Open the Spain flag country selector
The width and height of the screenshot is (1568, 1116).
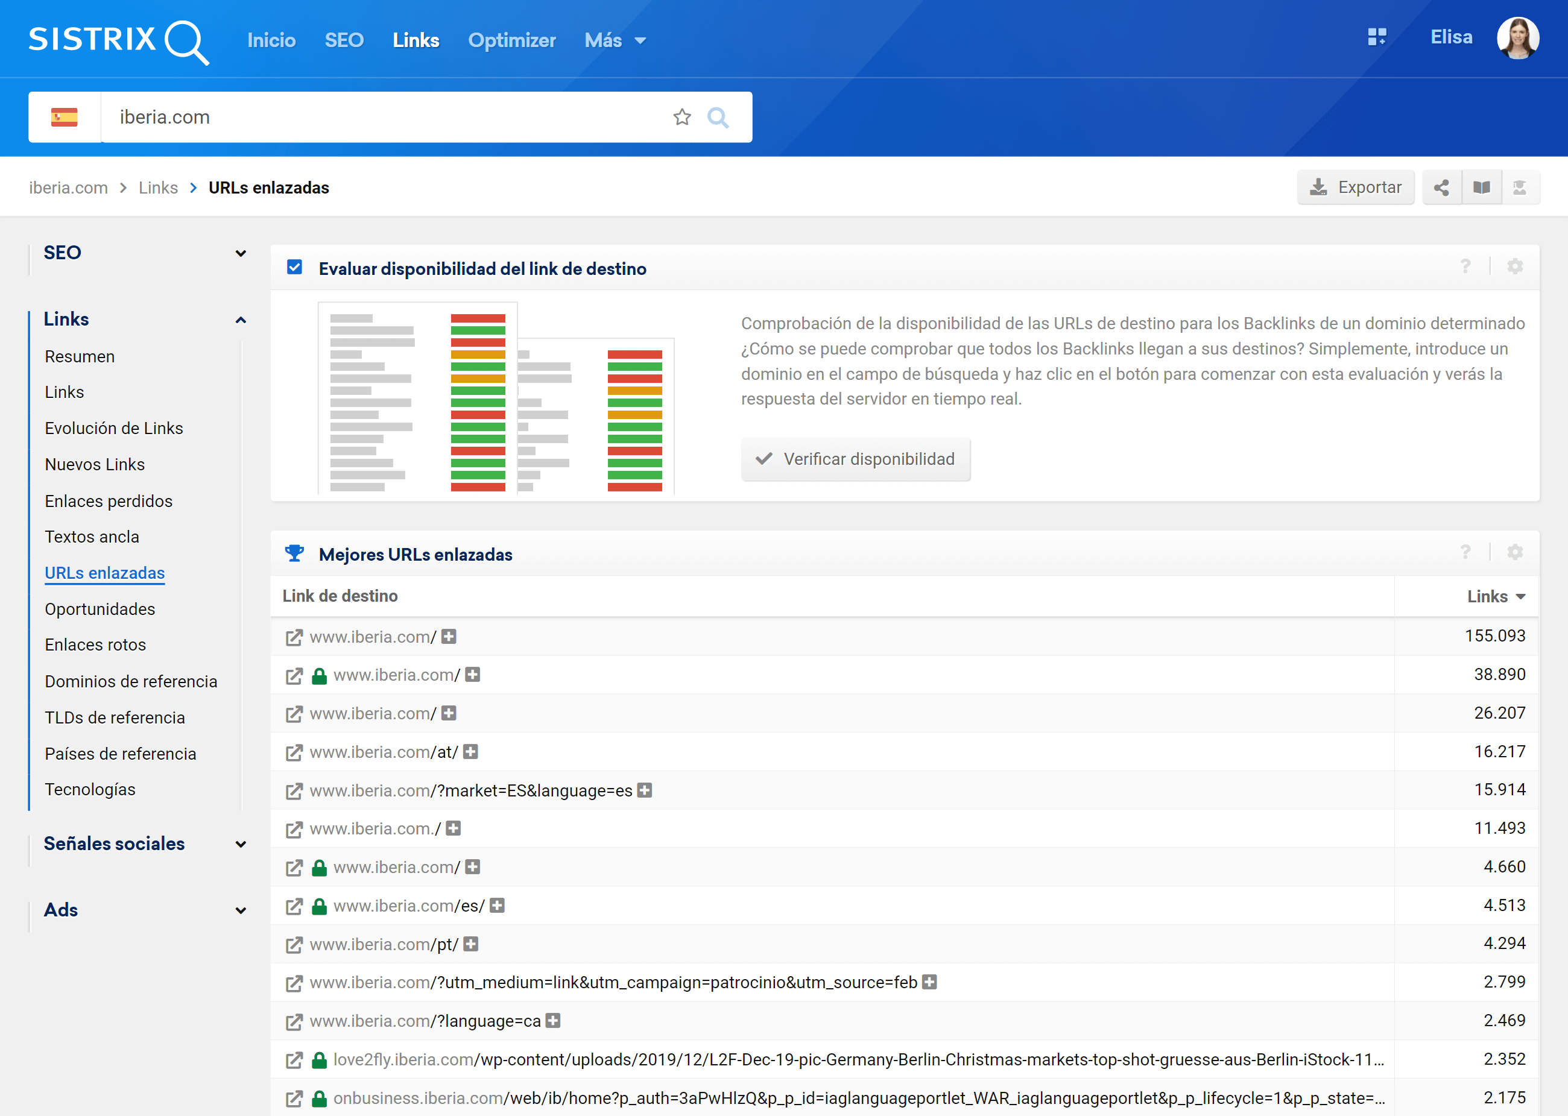pos(65,118)
